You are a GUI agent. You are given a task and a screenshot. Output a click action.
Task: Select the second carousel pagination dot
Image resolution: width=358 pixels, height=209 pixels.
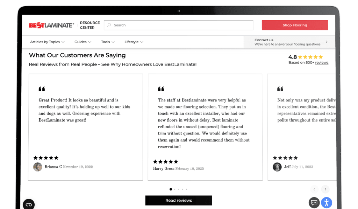pos(175,189)
